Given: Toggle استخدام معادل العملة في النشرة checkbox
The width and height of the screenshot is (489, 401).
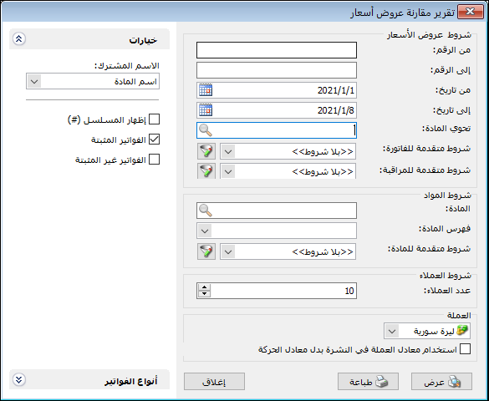Looking at the screenshot, I should pos(465,349).
